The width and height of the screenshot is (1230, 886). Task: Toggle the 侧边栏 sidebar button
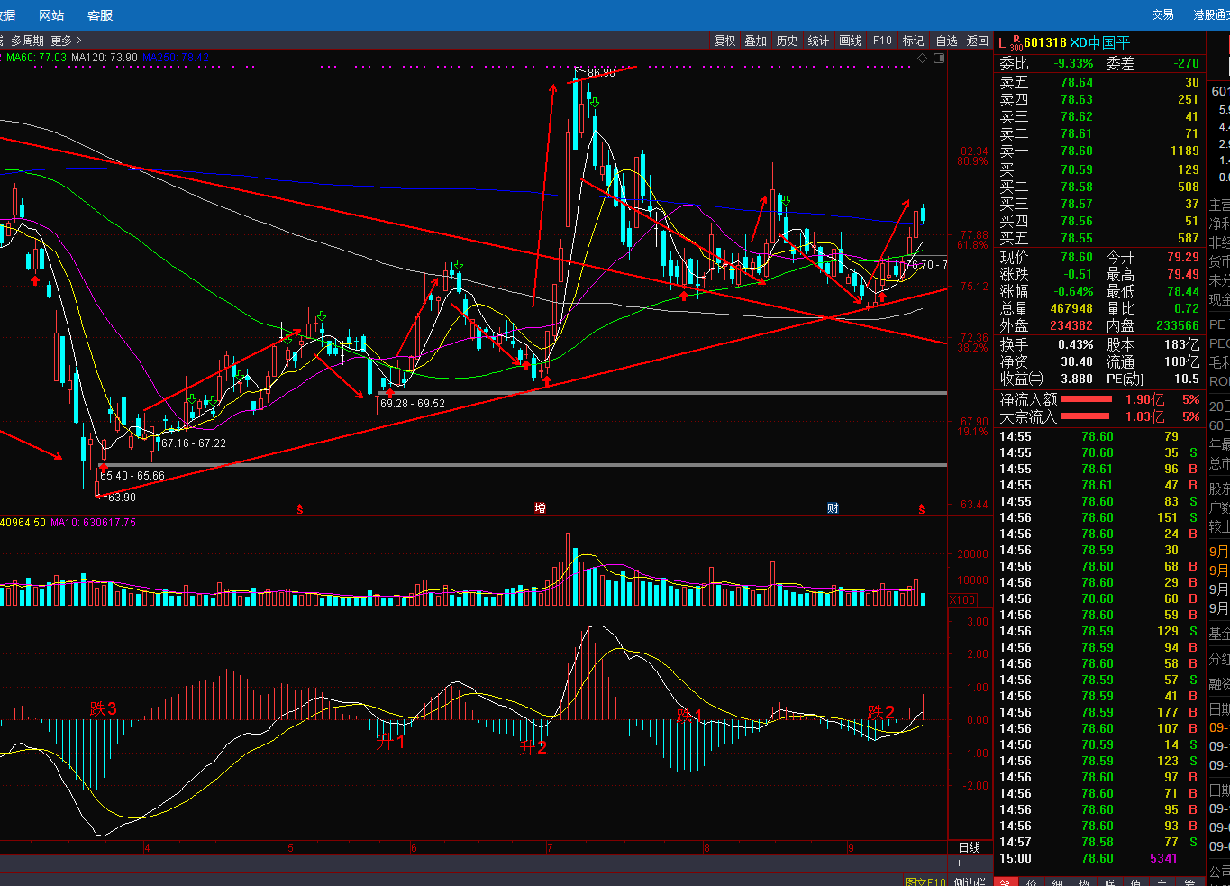pyautogui.click(x=970, y=881)
